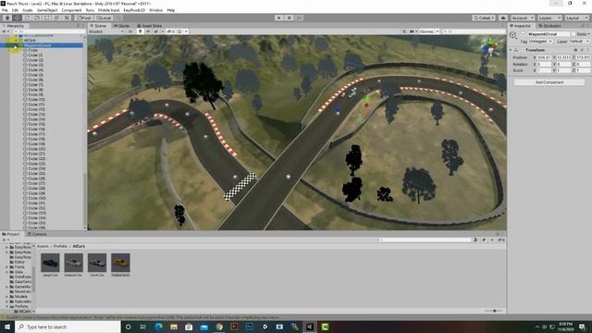Click the Add Component button
592x333 pixels.
(x=549, y=82)
